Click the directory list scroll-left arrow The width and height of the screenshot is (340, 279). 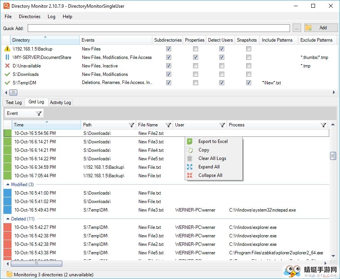[x=6, y=92]
